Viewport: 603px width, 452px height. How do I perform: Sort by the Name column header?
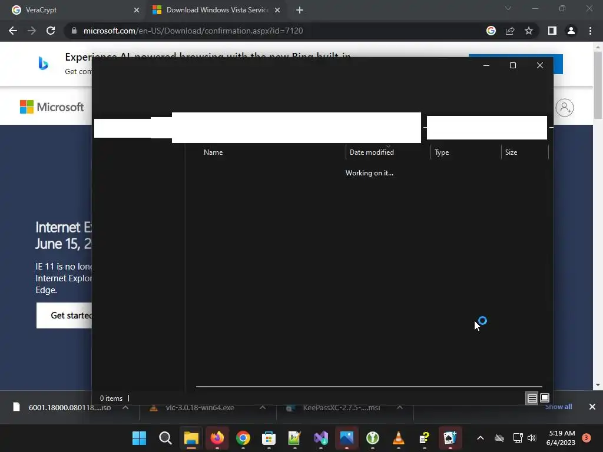click(213, 152)
